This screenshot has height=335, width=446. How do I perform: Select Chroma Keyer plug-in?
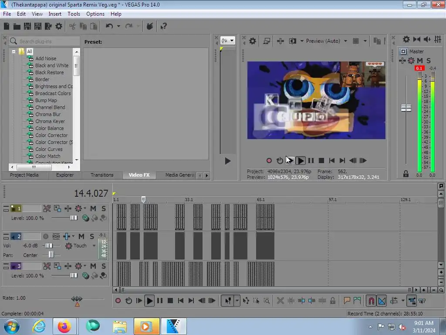(50, 121)
